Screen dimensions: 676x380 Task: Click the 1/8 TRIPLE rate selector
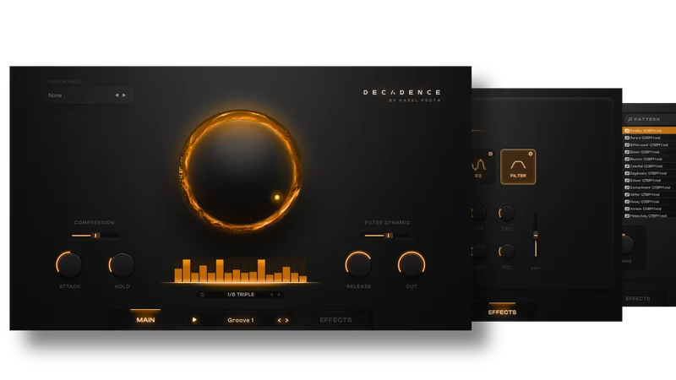[241, 295]
